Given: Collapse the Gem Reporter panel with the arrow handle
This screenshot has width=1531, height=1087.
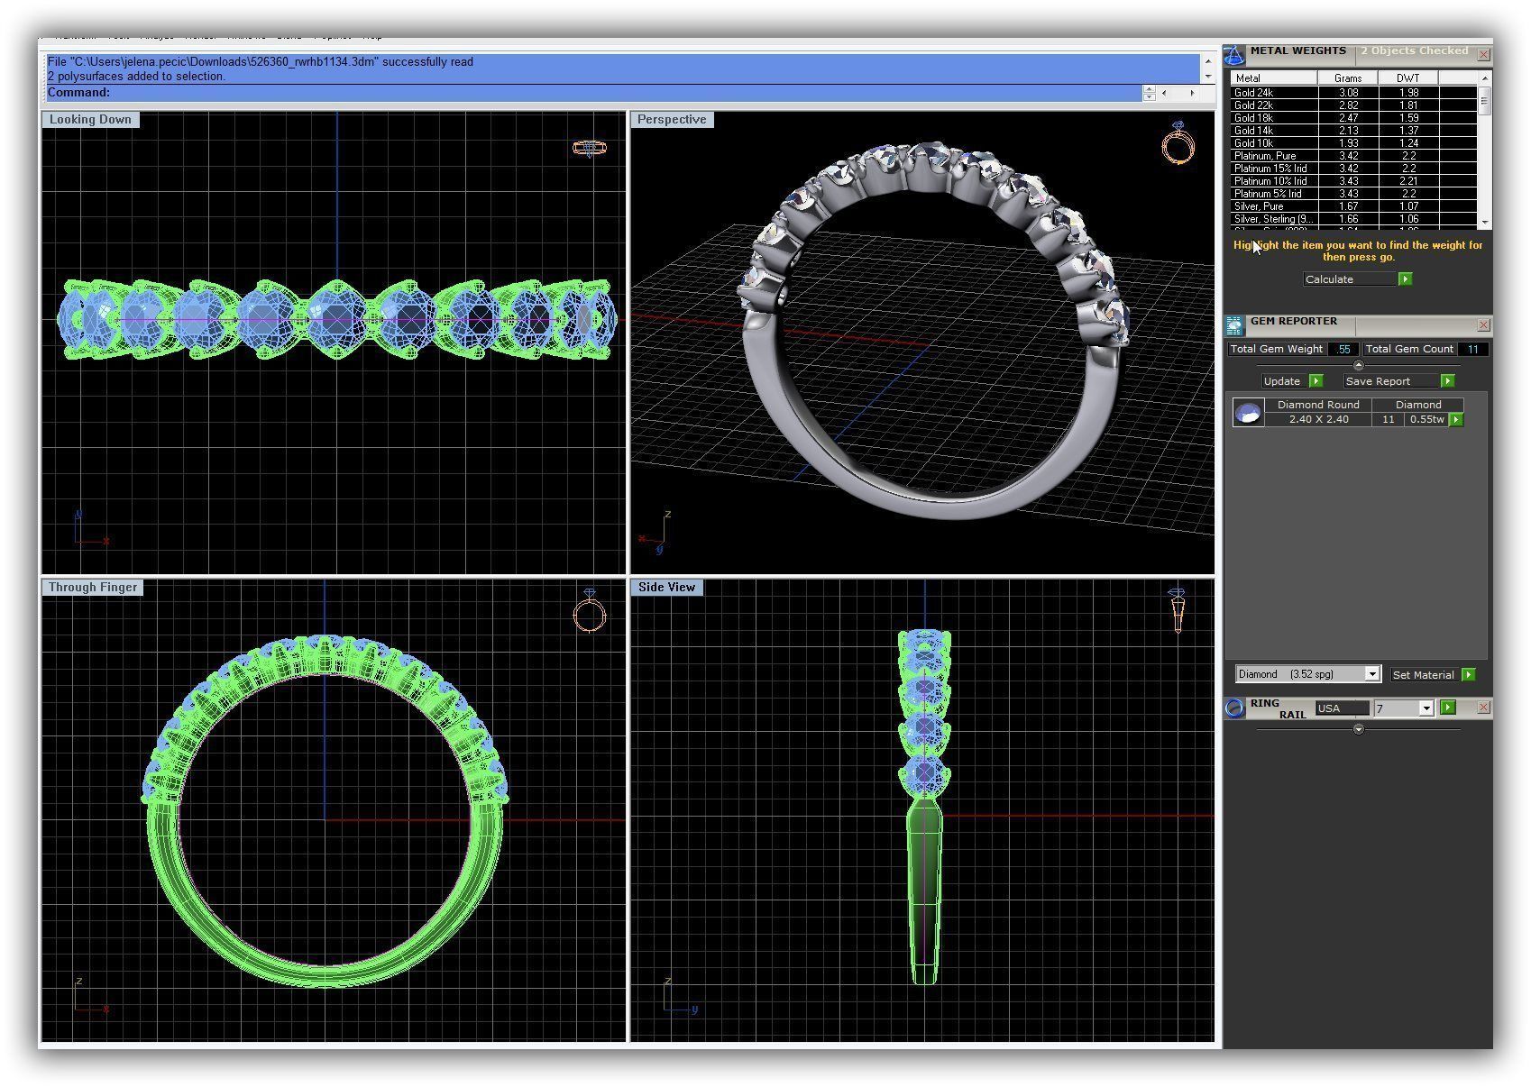Looking at the screenshot, I should coord(1358,365).
